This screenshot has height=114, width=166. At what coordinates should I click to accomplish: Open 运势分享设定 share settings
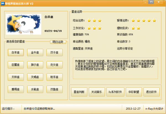(125, 48)
